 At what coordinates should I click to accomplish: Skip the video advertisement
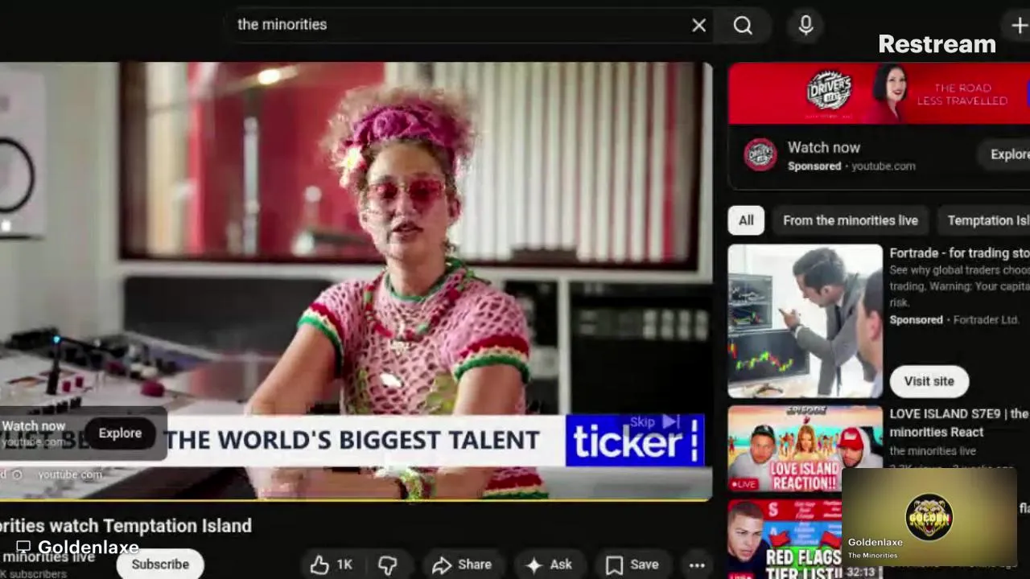[655, 422]
